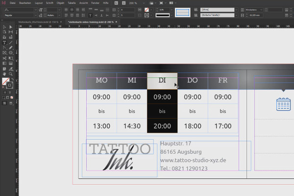Viewport: 294px width, 196px height.
Task: Click the number of rows field showing 4
Action: pos(127,10)
